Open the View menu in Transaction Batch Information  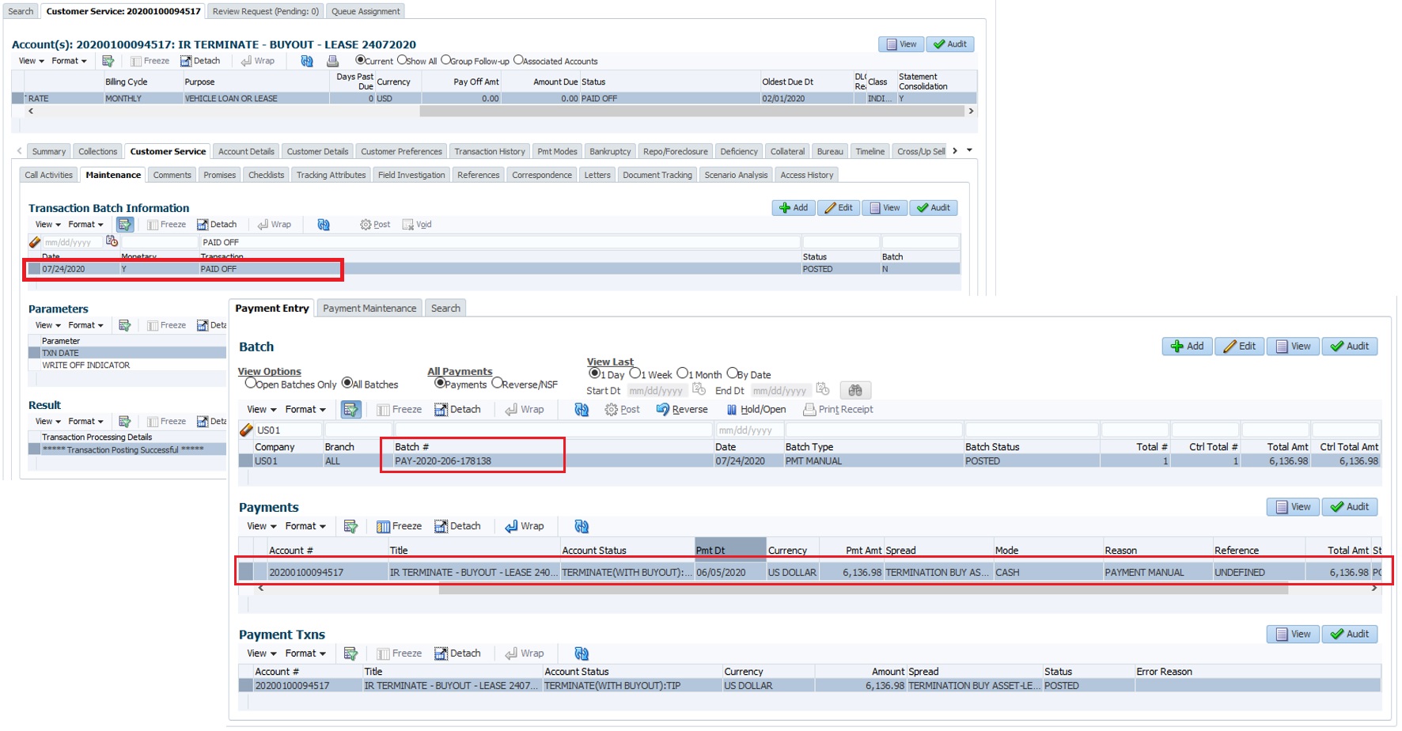coord(47,225)
